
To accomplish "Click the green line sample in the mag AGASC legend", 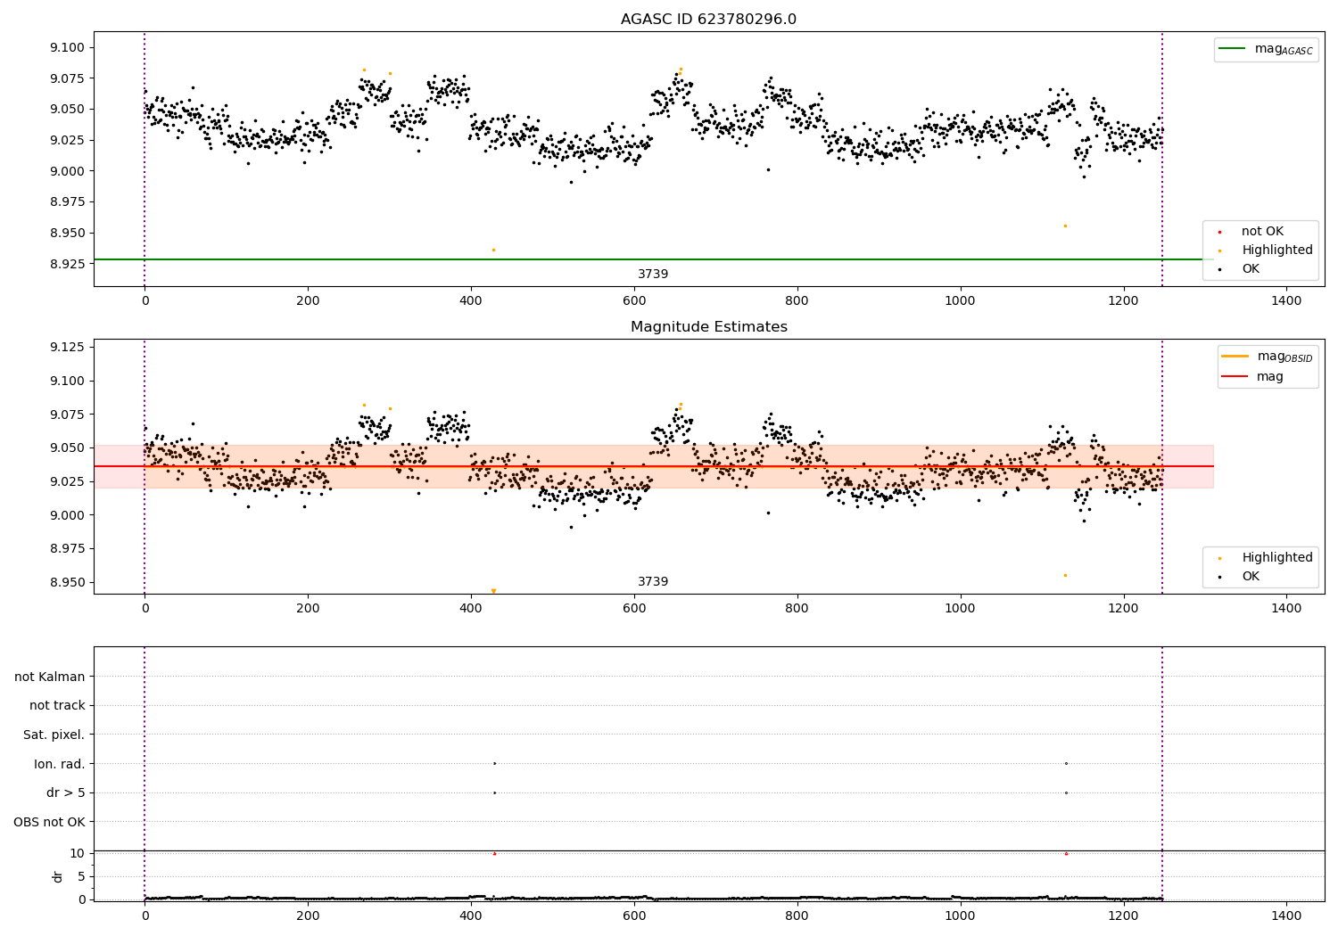I will tap(1233, 49).
